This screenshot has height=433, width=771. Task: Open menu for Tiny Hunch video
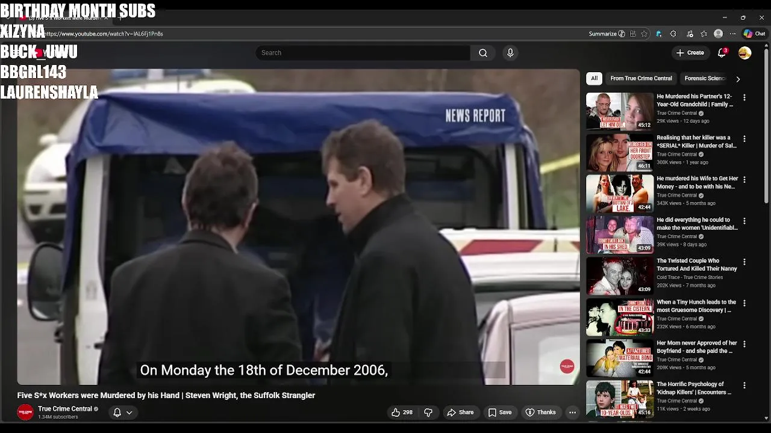pos(744,304)
